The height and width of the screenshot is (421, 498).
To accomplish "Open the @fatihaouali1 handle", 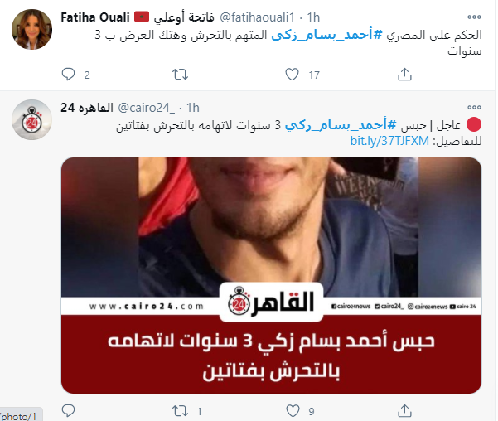I will click(257, 17).
